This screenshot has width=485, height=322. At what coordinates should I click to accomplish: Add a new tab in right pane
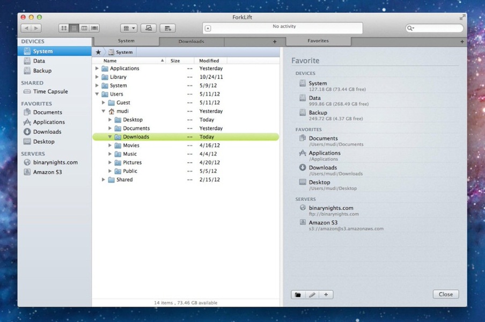[x=462, y=41]
